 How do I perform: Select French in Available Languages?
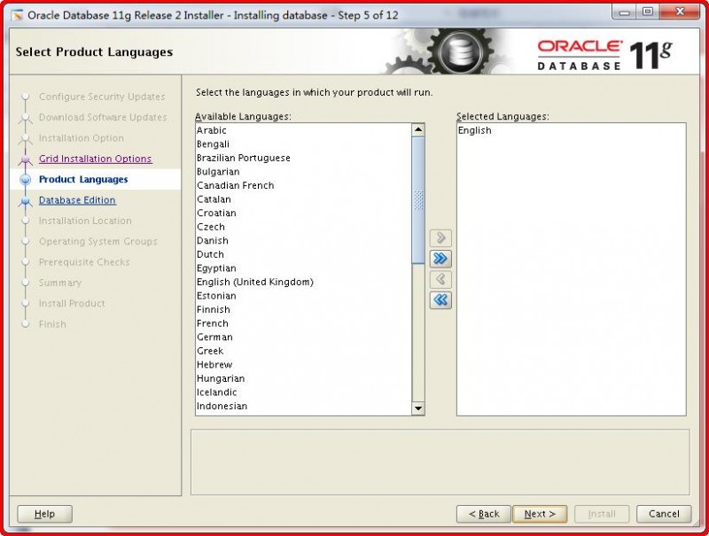tap(213, 322)
